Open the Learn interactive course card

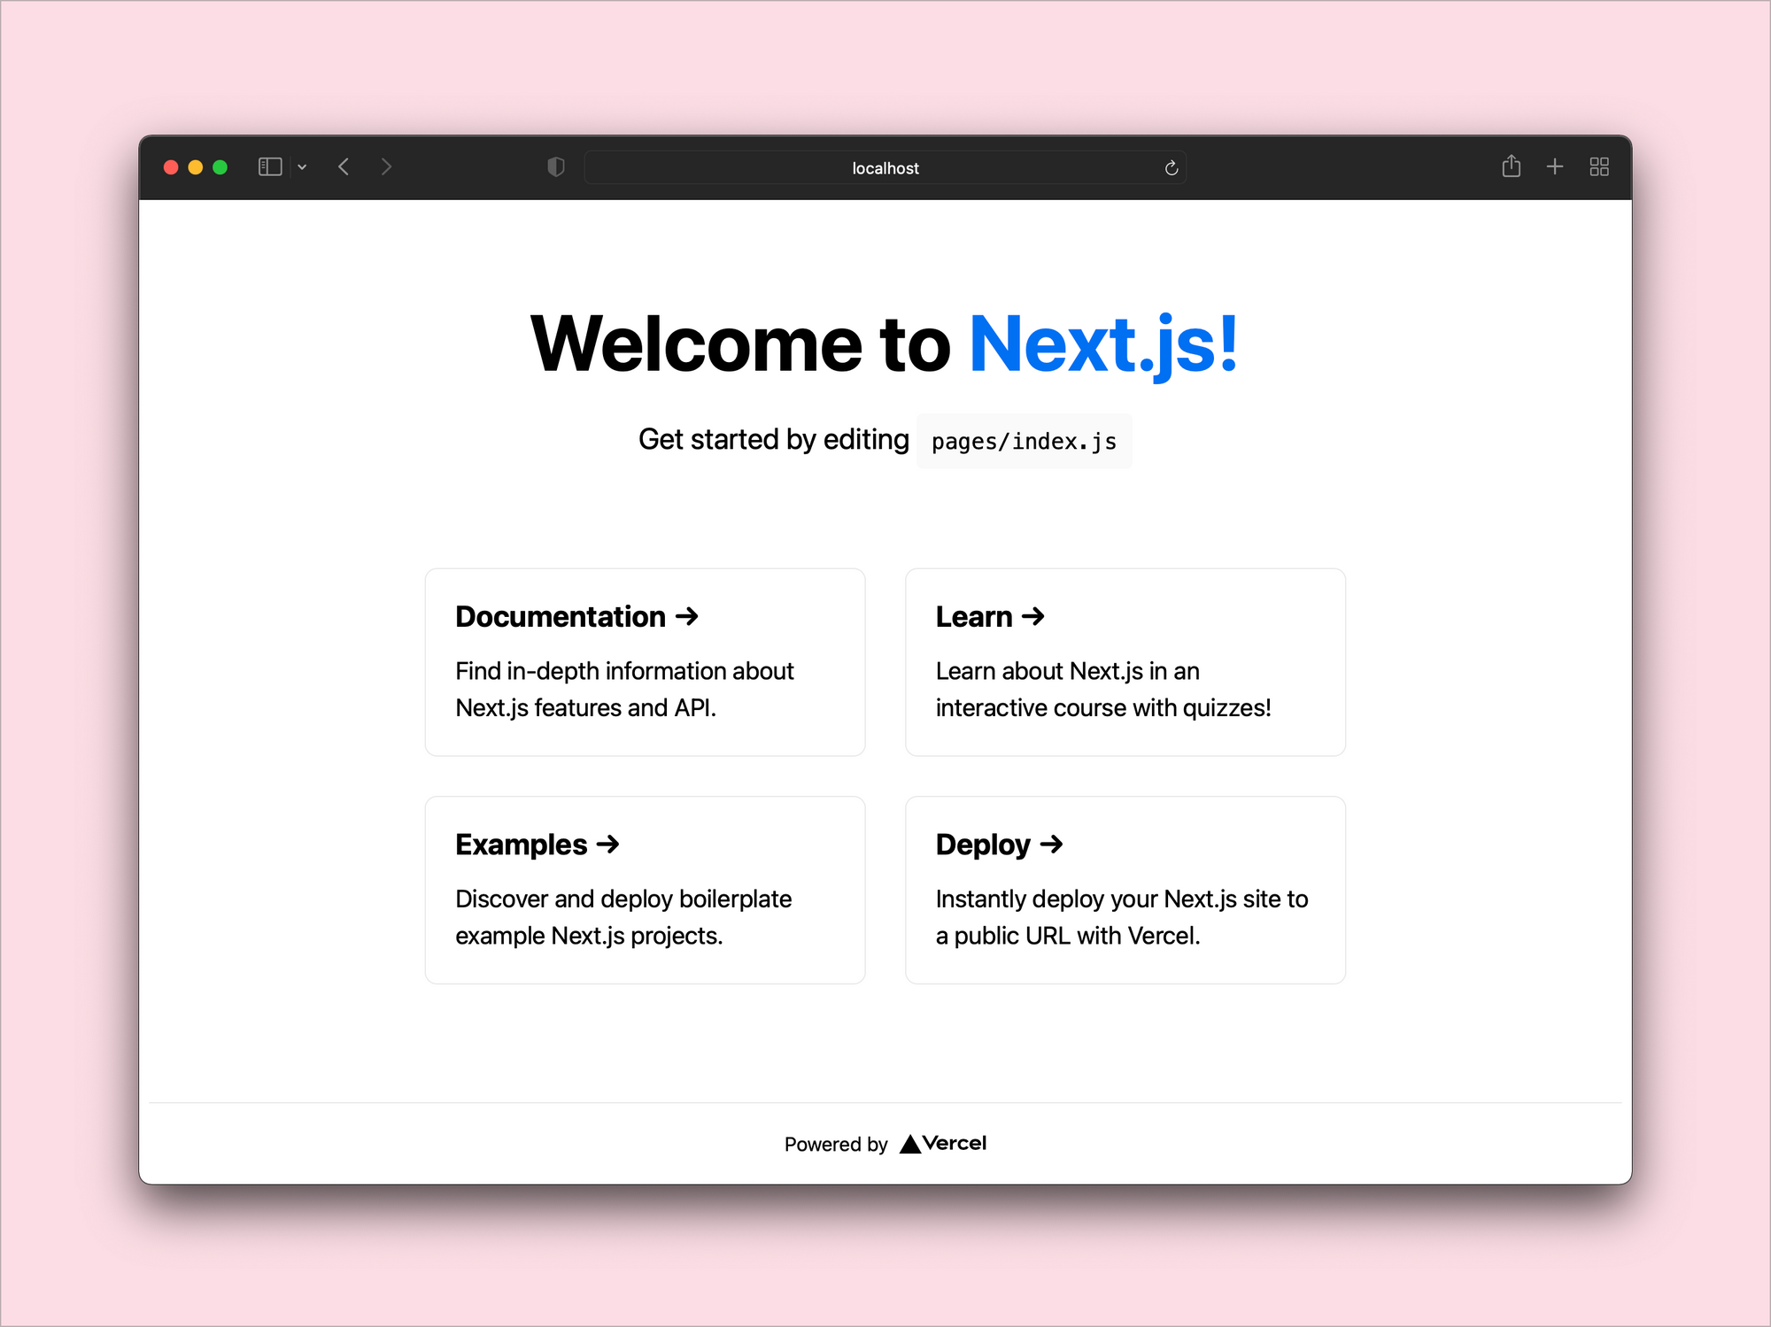point(1125,662)
